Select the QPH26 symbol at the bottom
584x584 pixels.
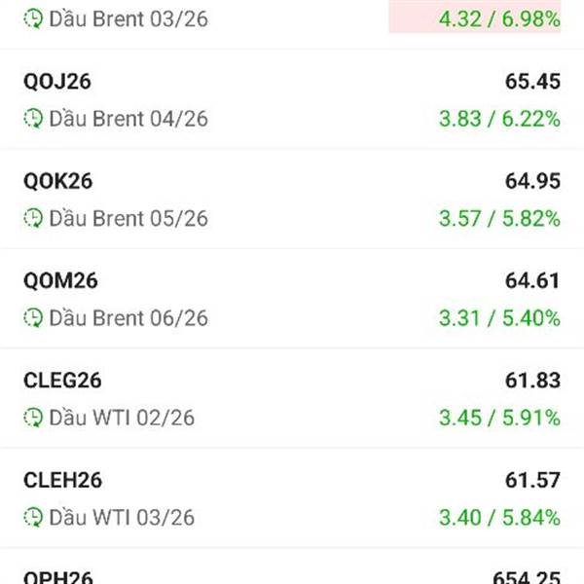[x=58, y=576]
